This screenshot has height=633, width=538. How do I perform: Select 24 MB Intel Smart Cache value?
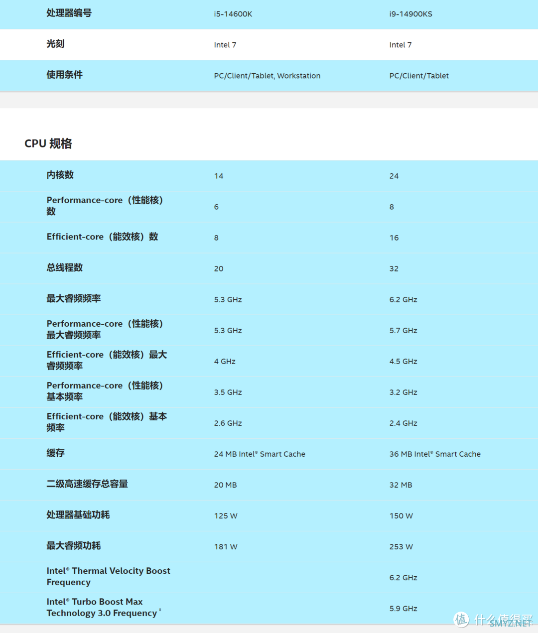(x=260, y=454)
